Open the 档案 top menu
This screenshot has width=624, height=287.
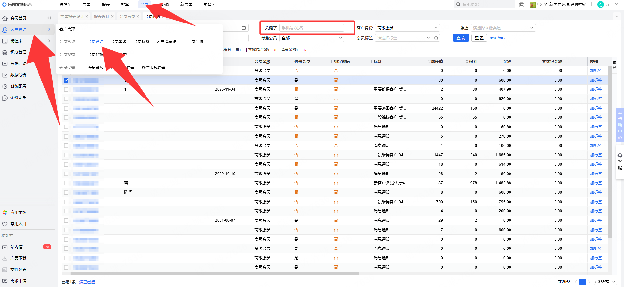click(x=125, y=5)
